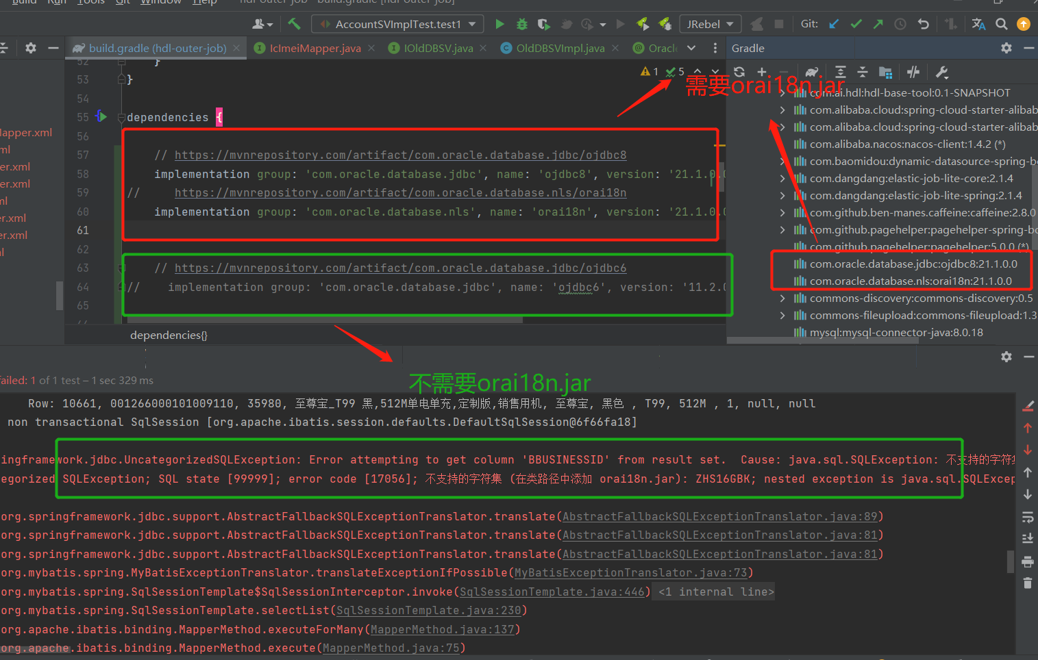This screenshot has height=660, width=1038.
Task: Collapse the Gradle tool window
Action: click(x=1028, y=48)
